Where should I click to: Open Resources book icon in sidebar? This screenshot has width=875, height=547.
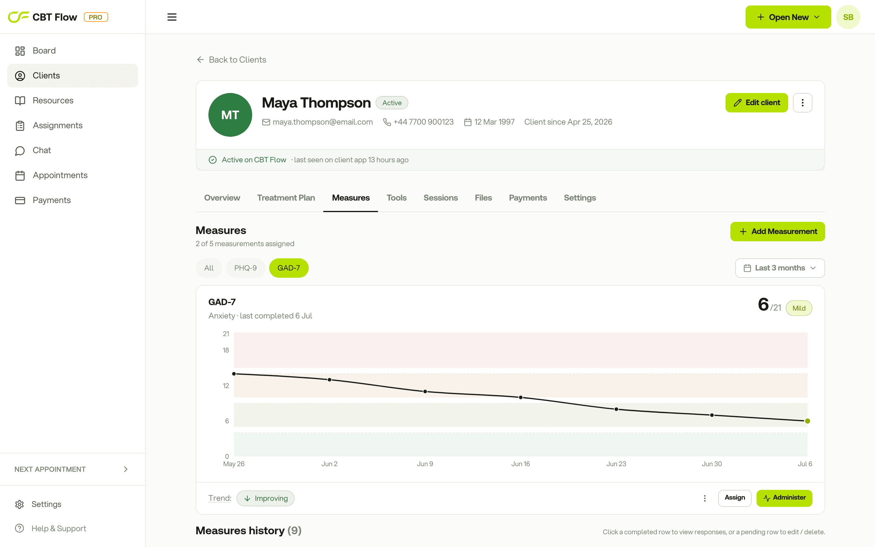[20, 101]
